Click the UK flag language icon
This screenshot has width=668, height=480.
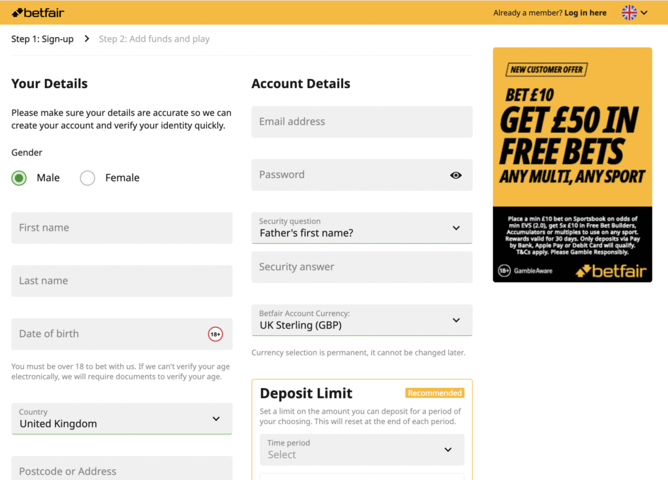(x=628, y=12)
